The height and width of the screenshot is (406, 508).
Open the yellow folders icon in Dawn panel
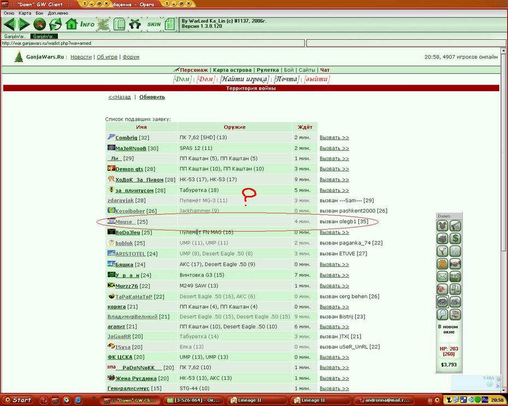(442, 264)
